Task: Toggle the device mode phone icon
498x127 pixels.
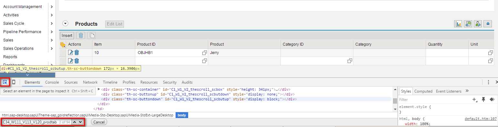Action: (14, 82)
